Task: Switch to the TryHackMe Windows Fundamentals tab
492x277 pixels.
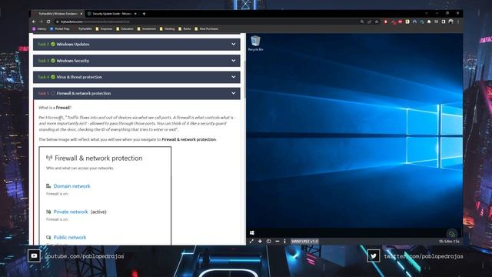Action: (x=58, y=14)
